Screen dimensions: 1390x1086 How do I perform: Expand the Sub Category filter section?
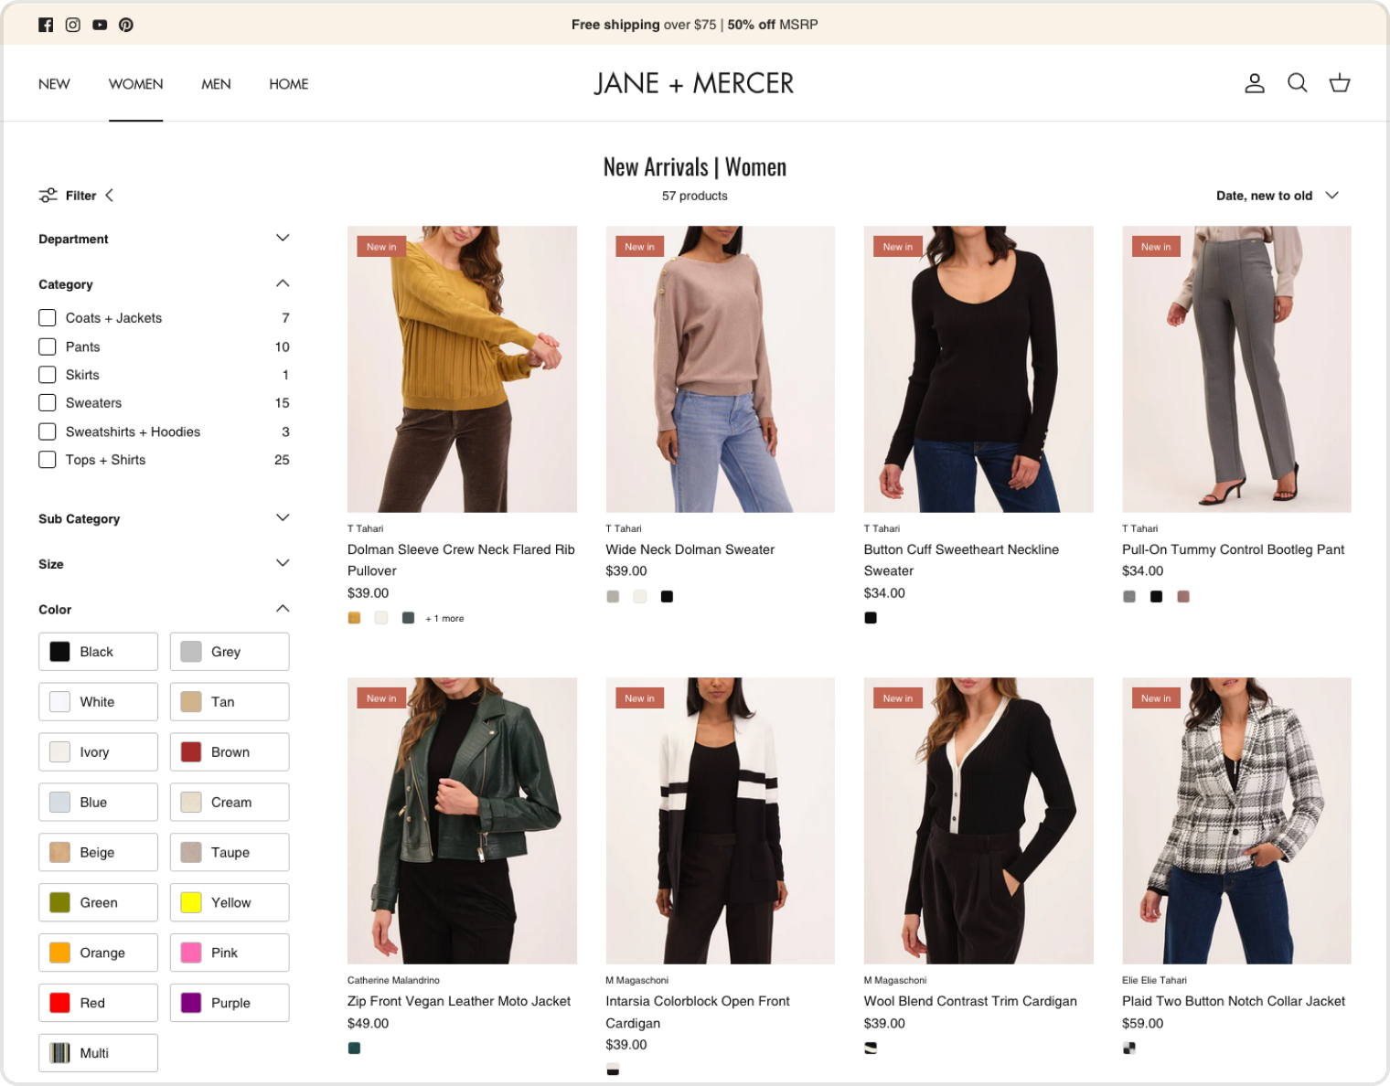pyautogui.click(x=164, y=518)
